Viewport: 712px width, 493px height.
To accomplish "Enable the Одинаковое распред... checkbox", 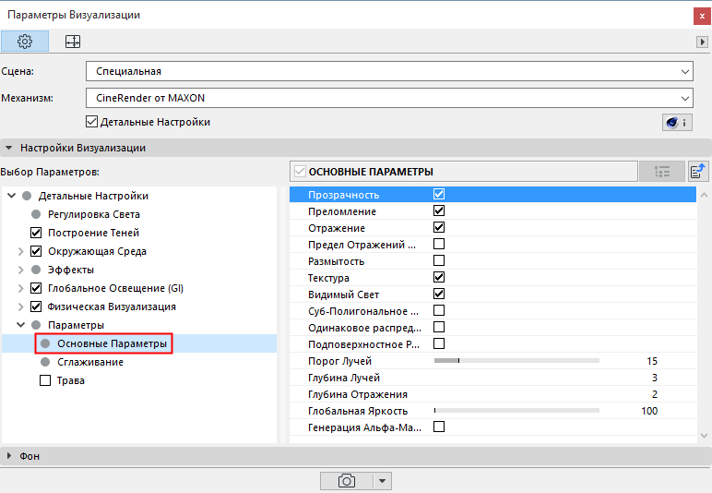I will (x=439, y=327).
